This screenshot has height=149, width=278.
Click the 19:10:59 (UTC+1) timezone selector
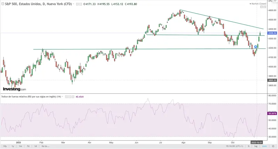234,146
